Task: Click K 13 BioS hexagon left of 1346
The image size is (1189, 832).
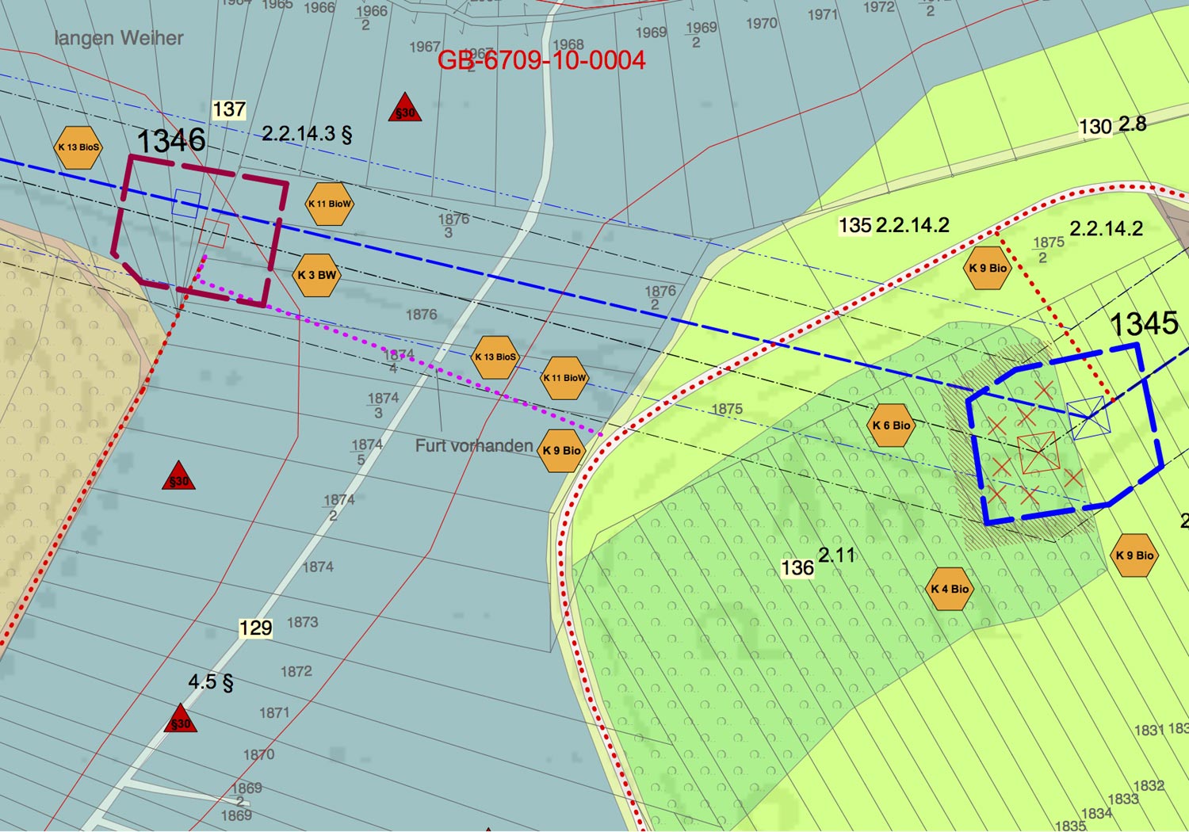Action: point(78,147)
